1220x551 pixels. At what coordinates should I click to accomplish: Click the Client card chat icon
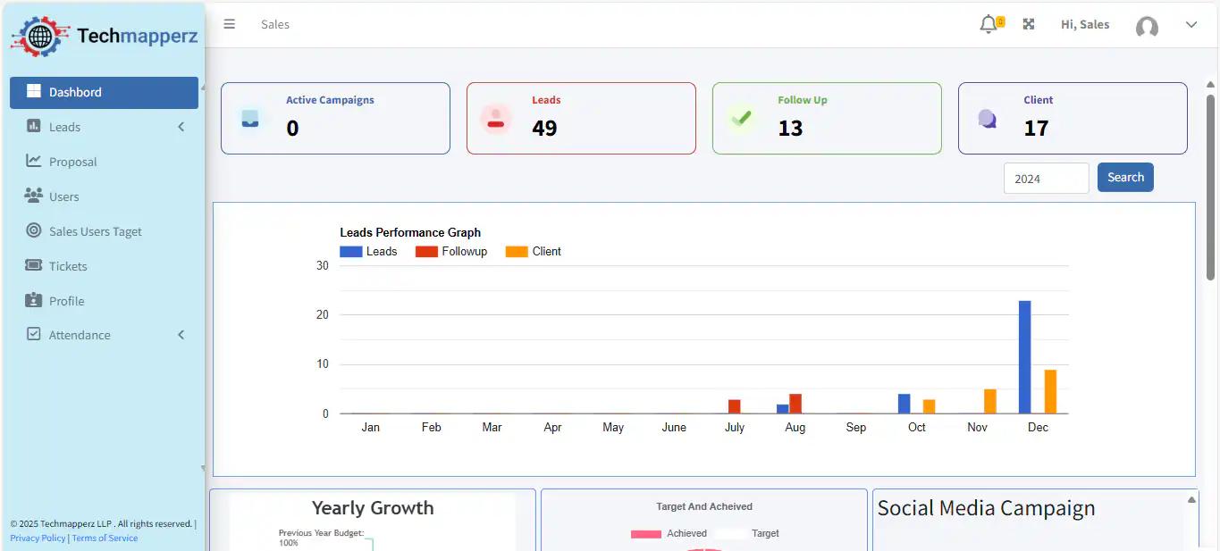coord(987,119)
